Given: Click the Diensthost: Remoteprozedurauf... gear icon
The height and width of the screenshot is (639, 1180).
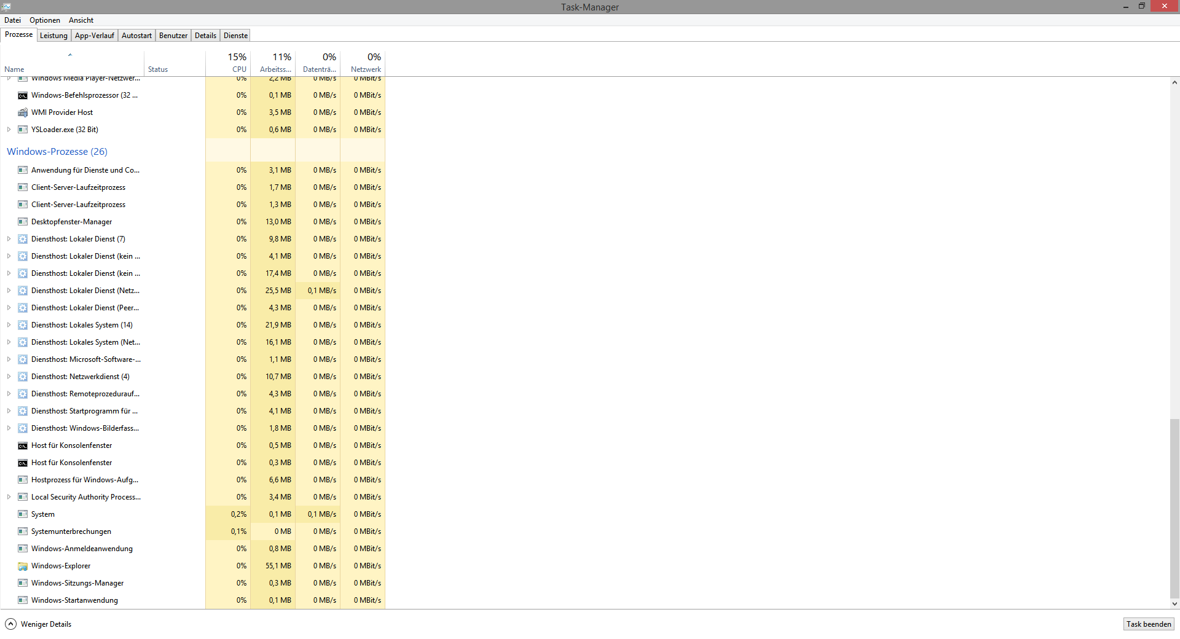Looking at the screenshot, I should (23, 394).
